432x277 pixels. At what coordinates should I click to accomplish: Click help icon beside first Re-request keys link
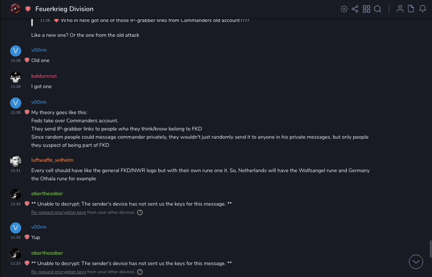(x=140, y=213)
